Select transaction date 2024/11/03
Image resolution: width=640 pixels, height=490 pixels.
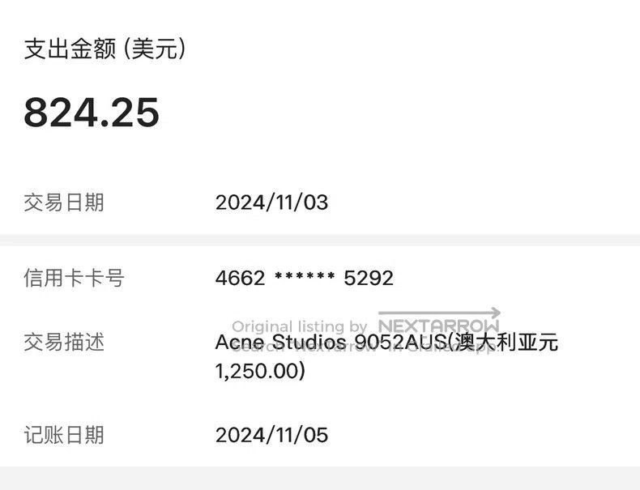(x=272, y=202)
